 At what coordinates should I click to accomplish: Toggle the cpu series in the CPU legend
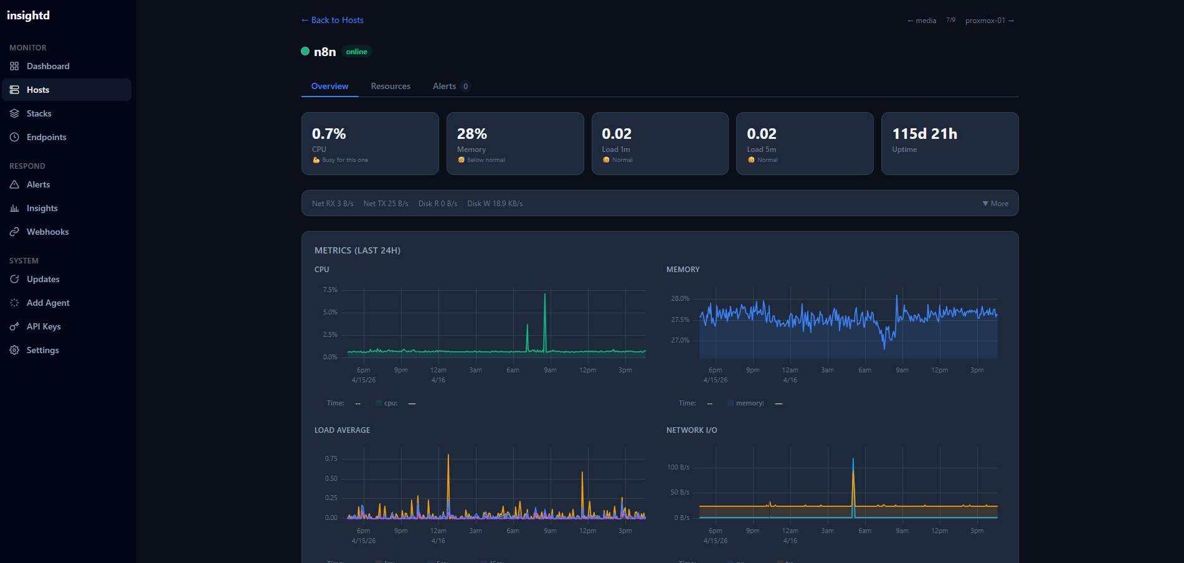point(389,403)
